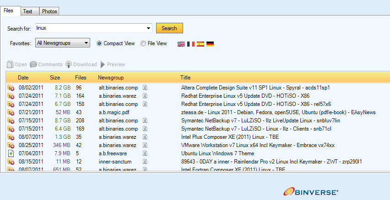Screen dimensions: 390x200
Task: Sort by the Newsgroup column header
Action: pos(111,78)
